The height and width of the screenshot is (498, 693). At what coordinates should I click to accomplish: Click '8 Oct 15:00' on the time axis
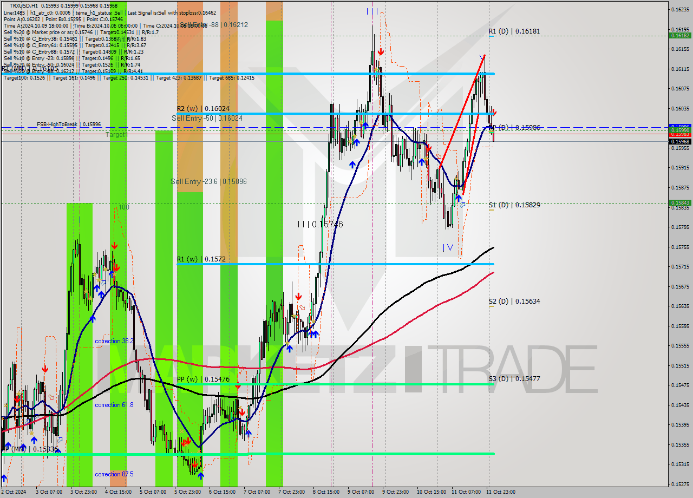[326, 492]
